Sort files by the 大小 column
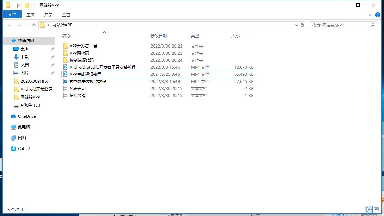This screenshot has width=384, height=216. click(x=235, y=36)
